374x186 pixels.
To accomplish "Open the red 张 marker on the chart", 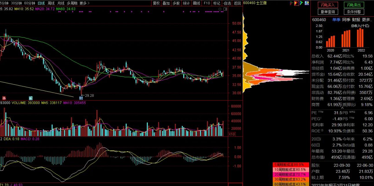I will coord(4,98).
